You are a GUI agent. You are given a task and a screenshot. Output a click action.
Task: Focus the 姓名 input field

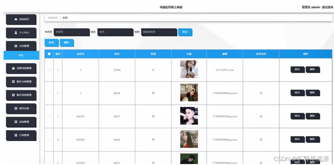115,32
